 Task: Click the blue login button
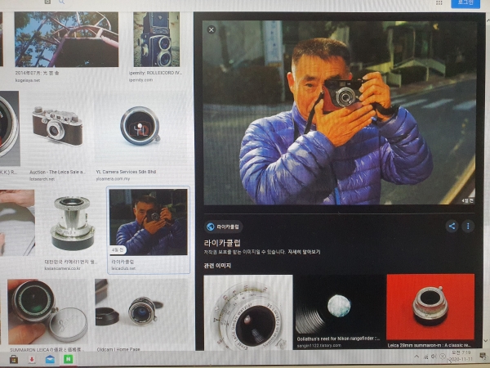pyautogui.click(x=465, y=3)
